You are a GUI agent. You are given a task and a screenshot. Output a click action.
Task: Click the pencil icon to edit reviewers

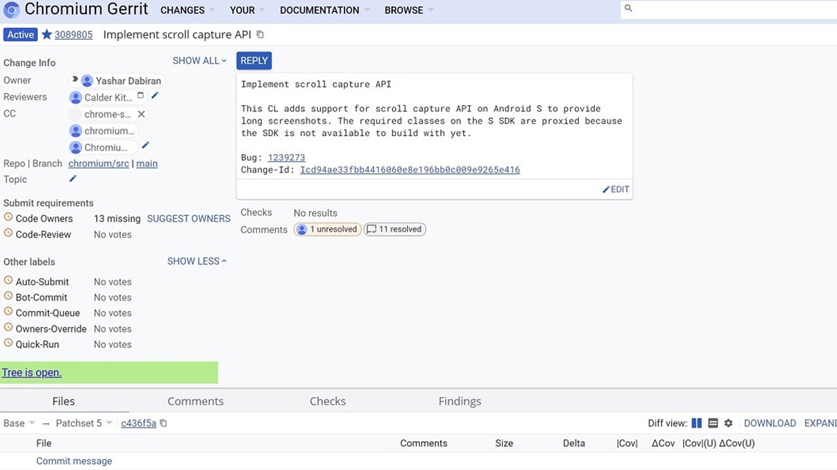pos(155,95)
